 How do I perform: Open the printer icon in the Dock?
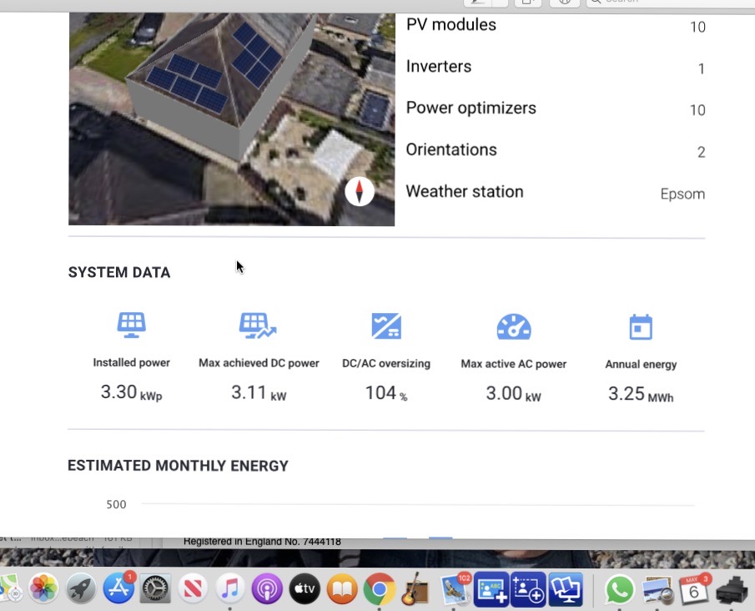(x=732, y=590)
